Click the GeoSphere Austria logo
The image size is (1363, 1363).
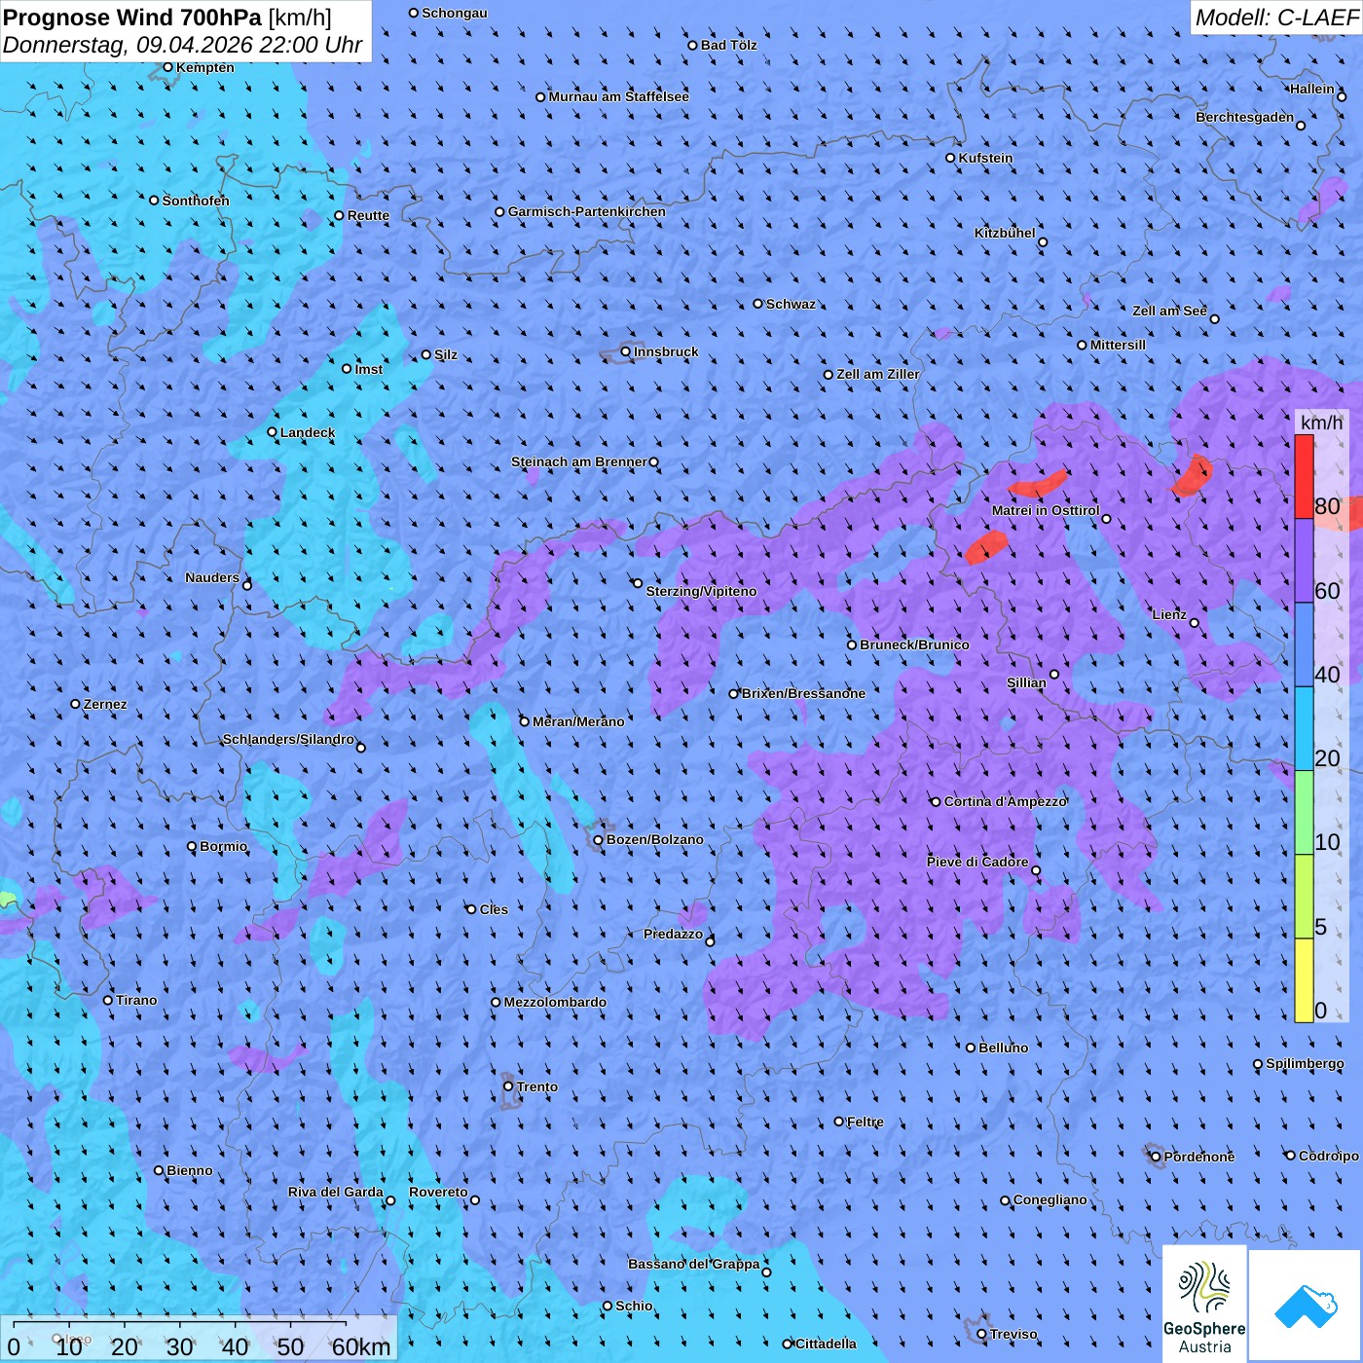click(1204, 1304)
